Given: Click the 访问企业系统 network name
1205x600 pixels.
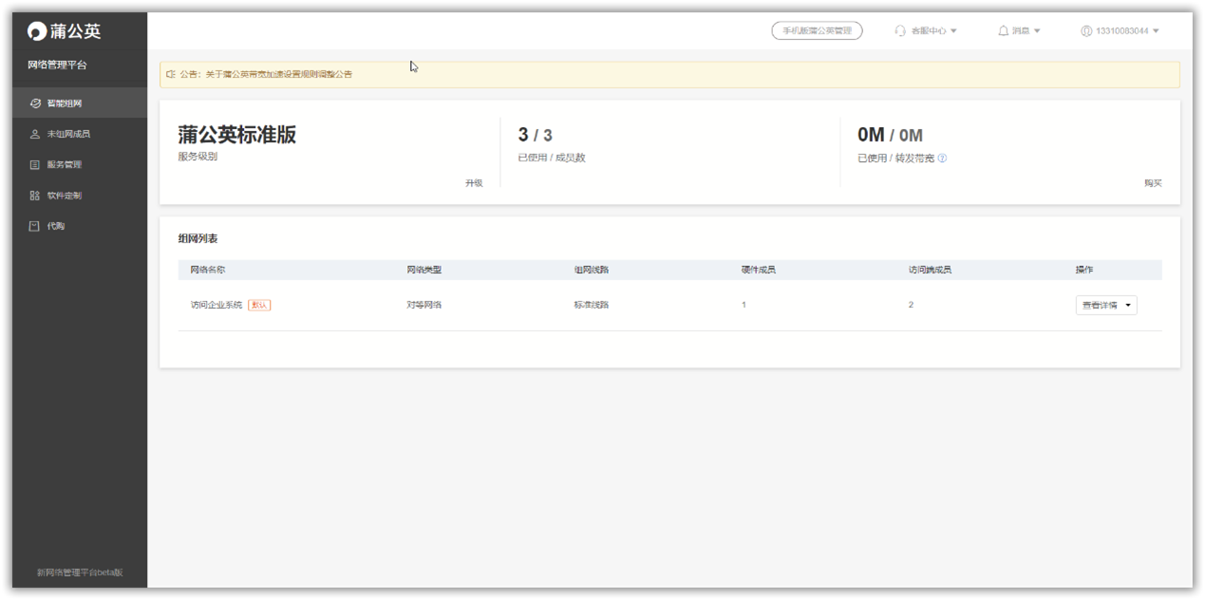Looking at the screenshot, I should click(x=217, y=305).
